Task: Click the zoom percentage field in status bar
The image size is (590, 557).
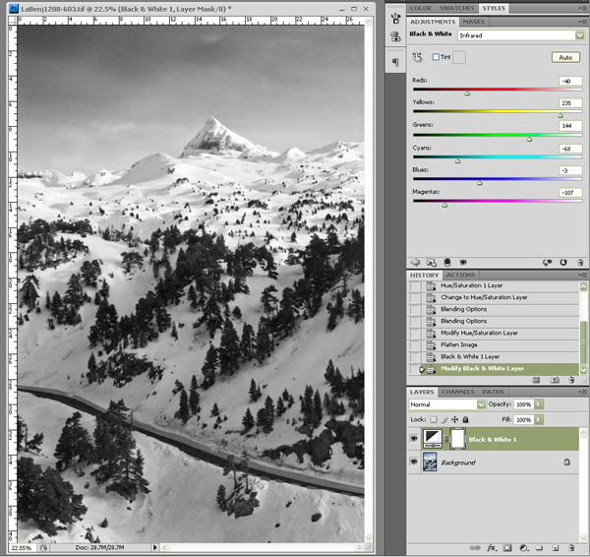Action: coord(23,547)
